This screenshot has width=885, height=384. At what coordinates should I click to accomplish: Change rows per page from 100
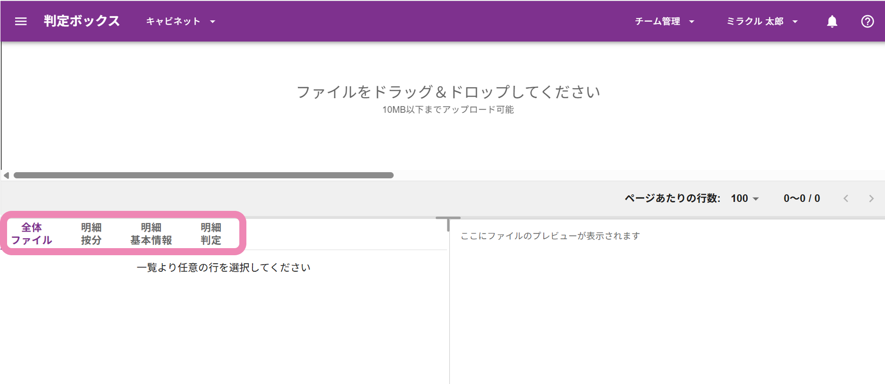[x=744, y=199]
